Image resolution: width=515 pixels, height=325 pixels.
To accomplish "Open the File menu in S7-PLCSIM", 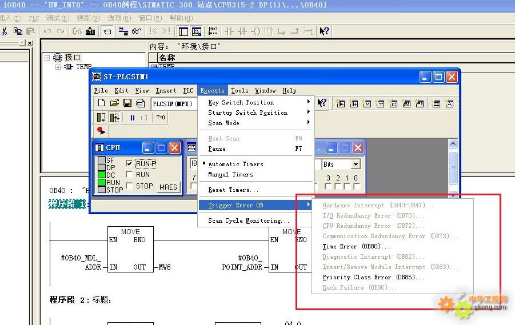I will click(101, 91).
